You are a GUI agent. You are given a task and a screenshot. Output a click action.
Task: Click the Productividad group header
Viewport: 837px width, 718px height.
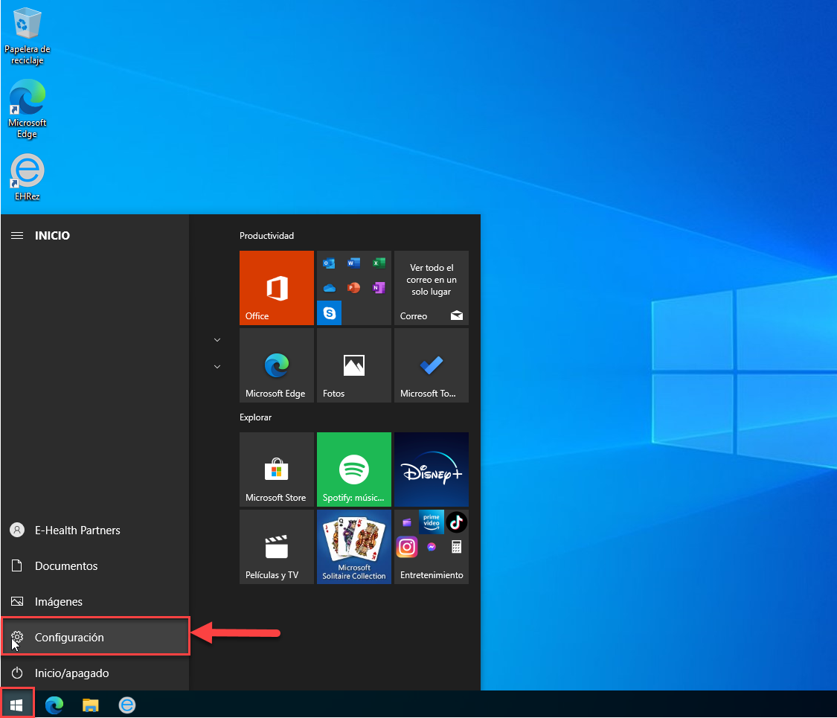click(266, 235)
